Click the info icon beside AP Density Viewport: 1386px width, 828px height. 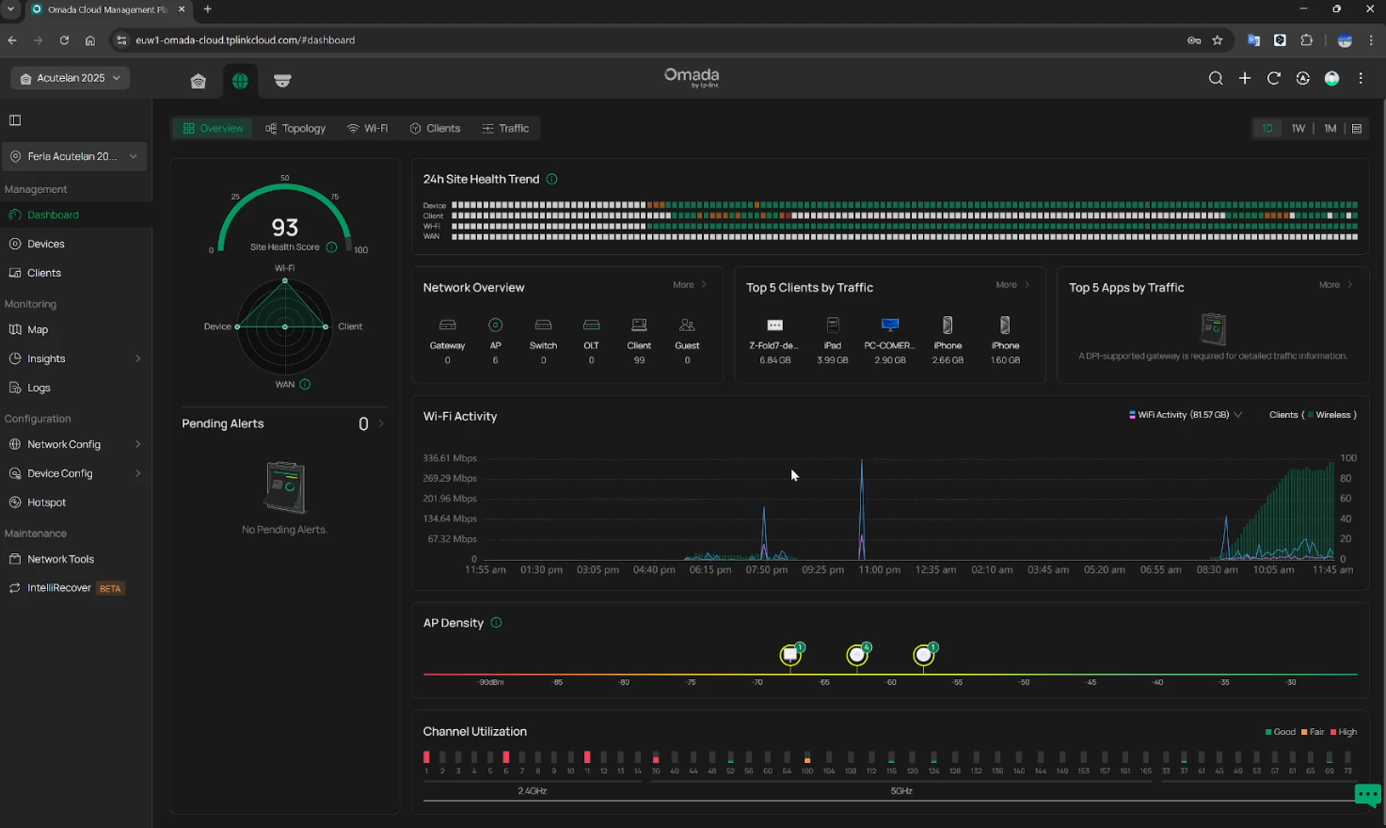[x=497, y=623]
